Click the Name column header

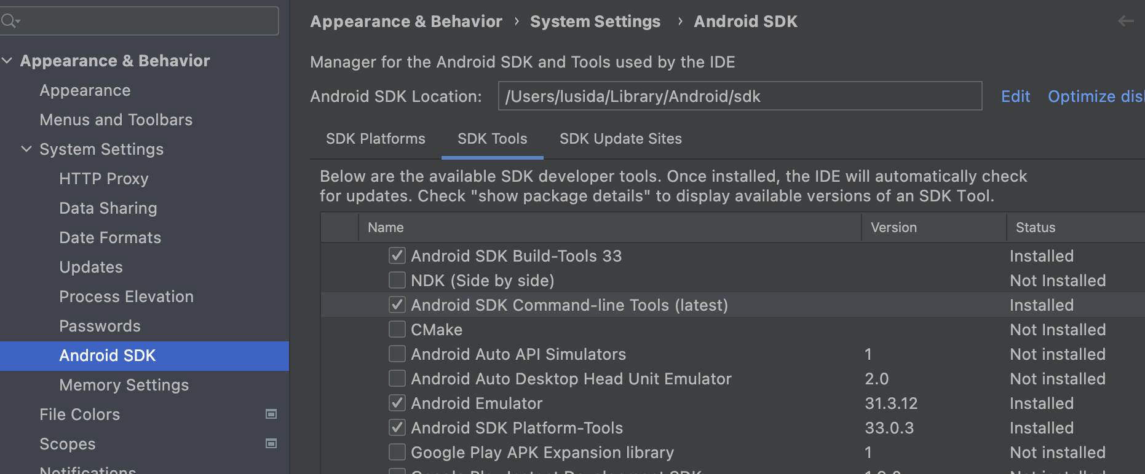[x=610, y=227]
